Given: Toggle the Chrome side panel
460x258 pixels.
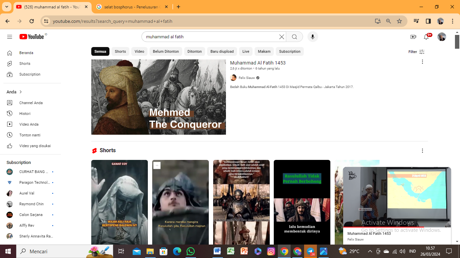Looking at the screenshot, I should (428, 21).
